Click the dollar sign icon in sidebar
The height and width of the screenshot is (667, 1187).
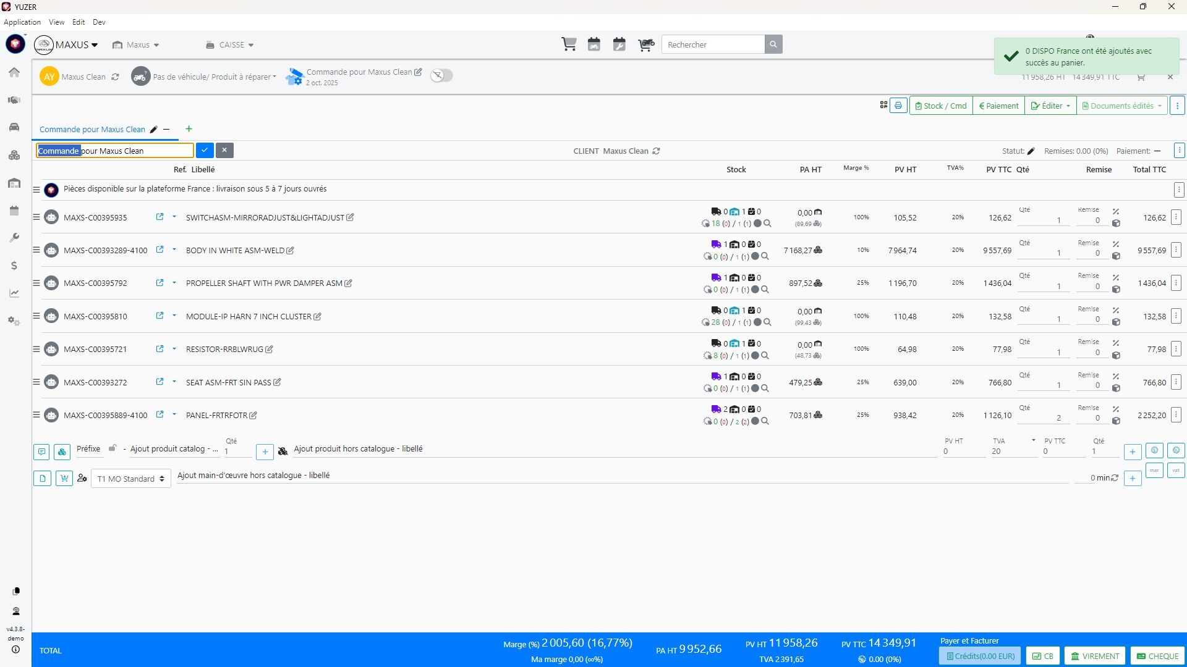tap(14, 266)
